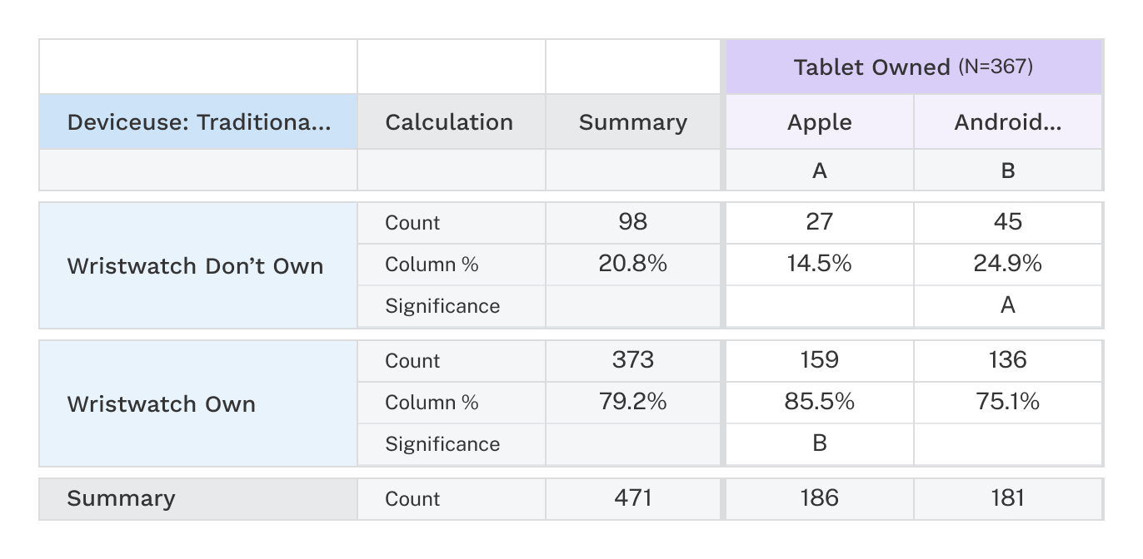
Task: Click the 24.9% Android percent cell
Action: [x=1007, y=264]
